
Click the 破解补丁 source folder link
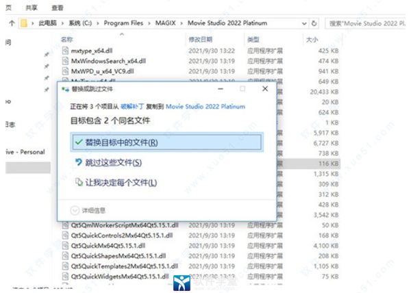[133, 107]
